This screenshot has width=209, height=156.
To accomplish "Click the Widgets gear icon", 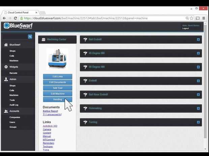I will coord(6,67).
